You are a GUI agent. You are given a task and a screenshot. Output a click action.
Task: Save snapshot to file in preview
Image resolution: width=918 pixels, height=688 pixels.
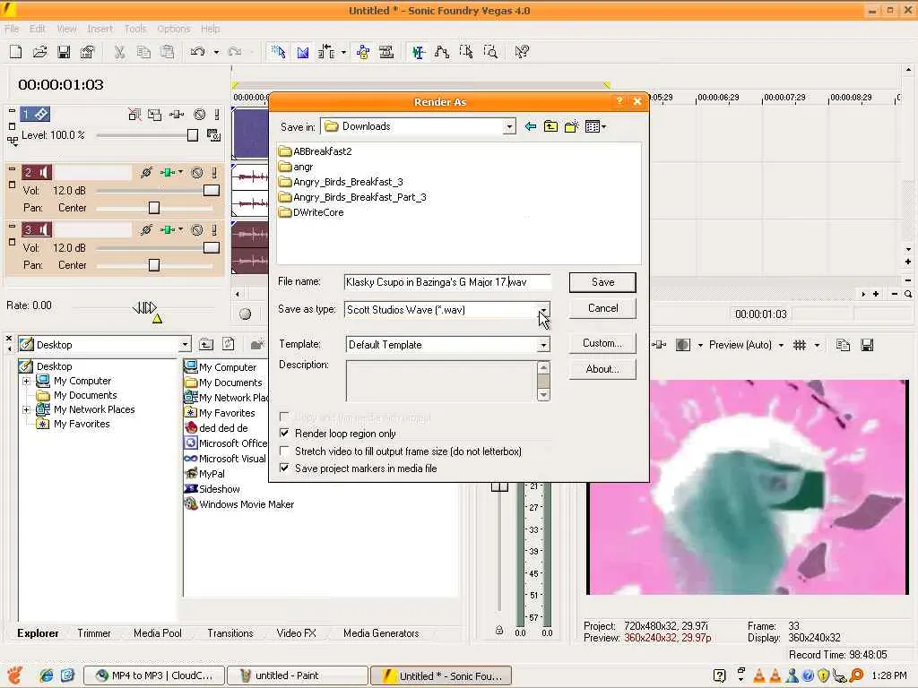tap(868, 345)
